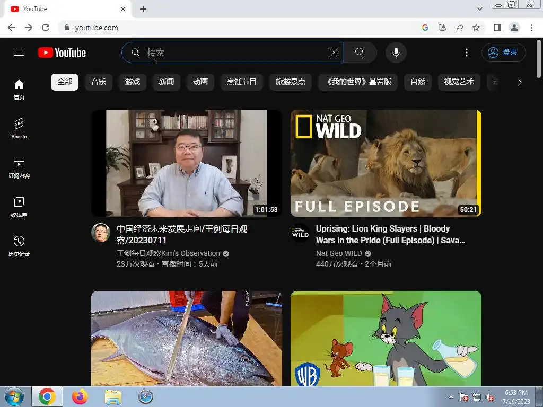
Task: Open Tom and Jerry thumbnail
Action: 386,338
